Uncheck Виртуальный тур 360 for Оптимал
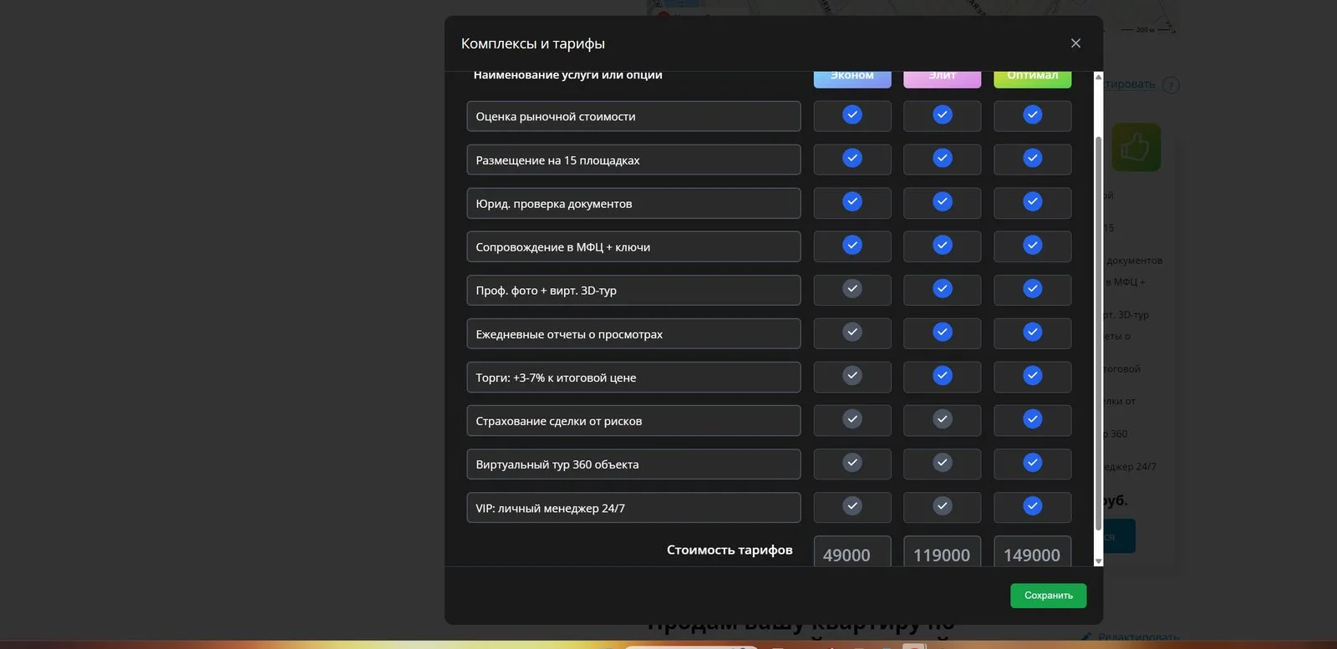1337x649 pixels. 1033,462
